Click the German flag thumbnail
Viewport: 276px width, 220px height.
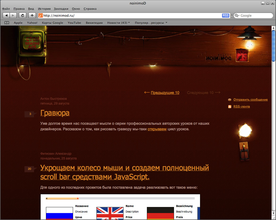point(160,213)
